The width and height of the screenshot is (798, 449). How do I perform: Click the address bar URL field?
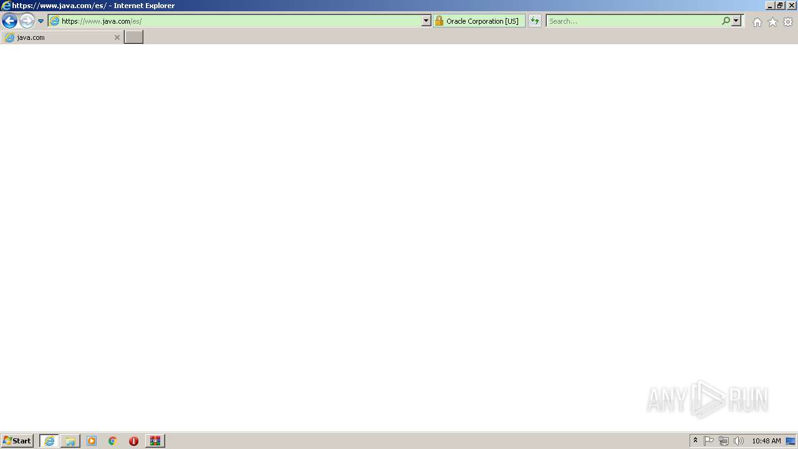pyautogui.click(x=241, y=21)
